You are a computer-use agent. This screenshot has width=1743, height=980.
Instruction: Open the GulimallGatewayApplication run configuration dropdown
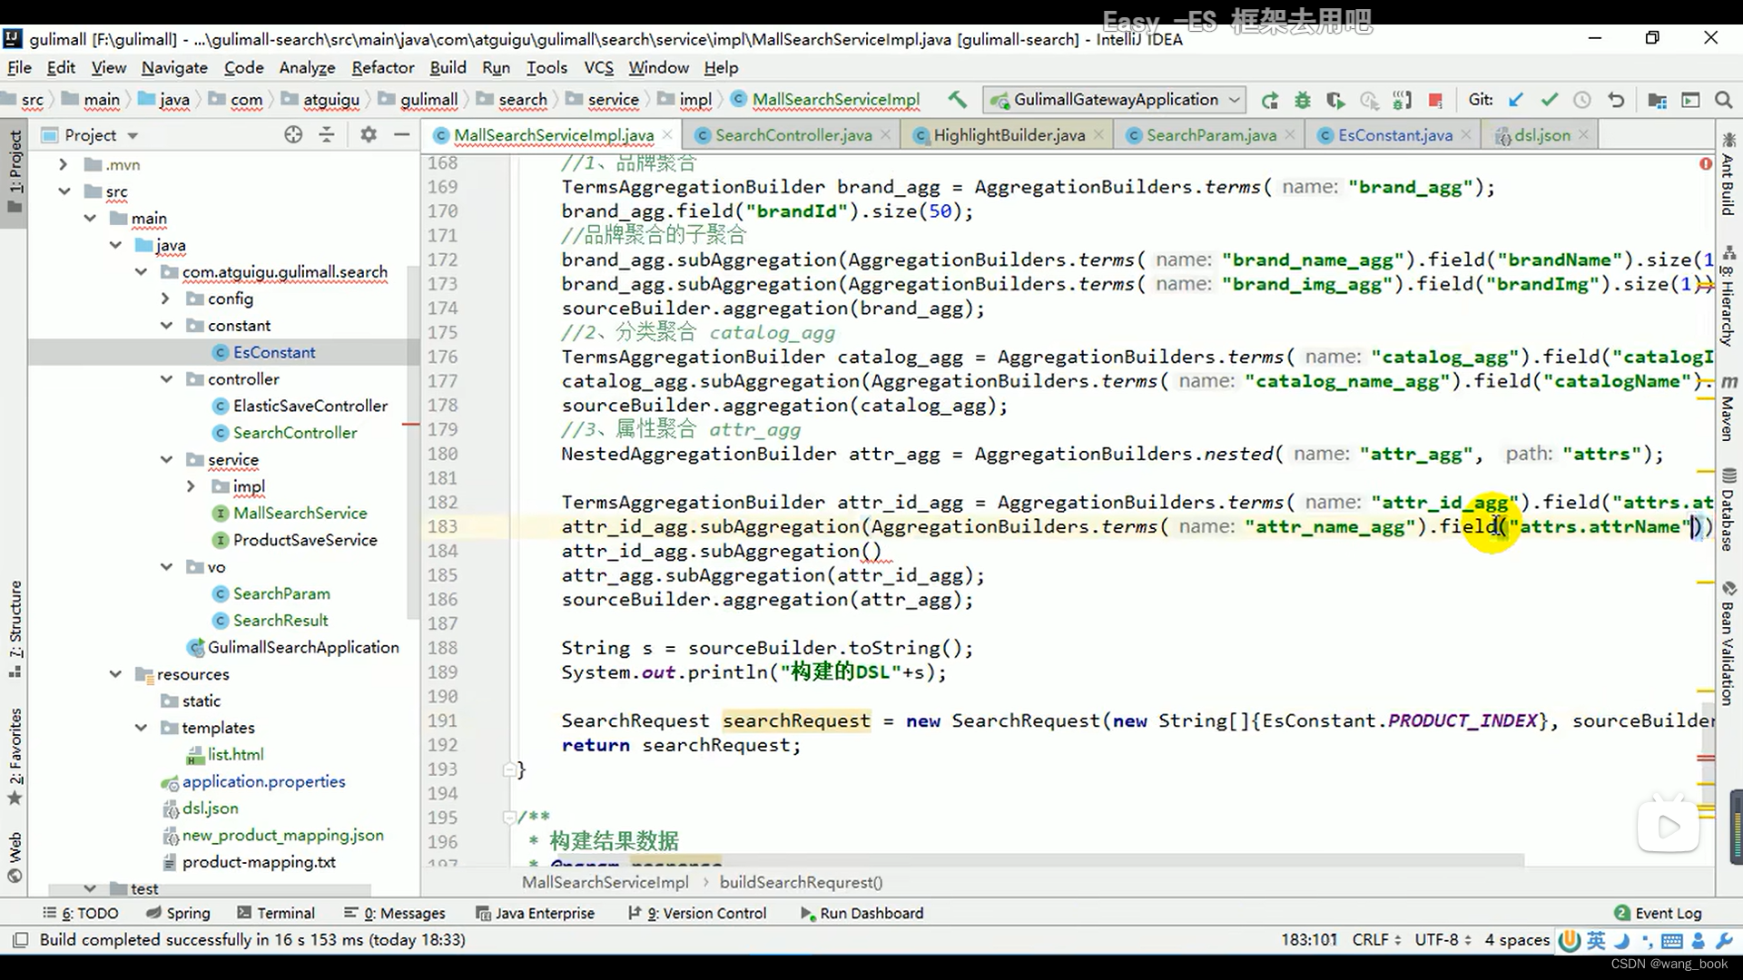point(1115,100)
